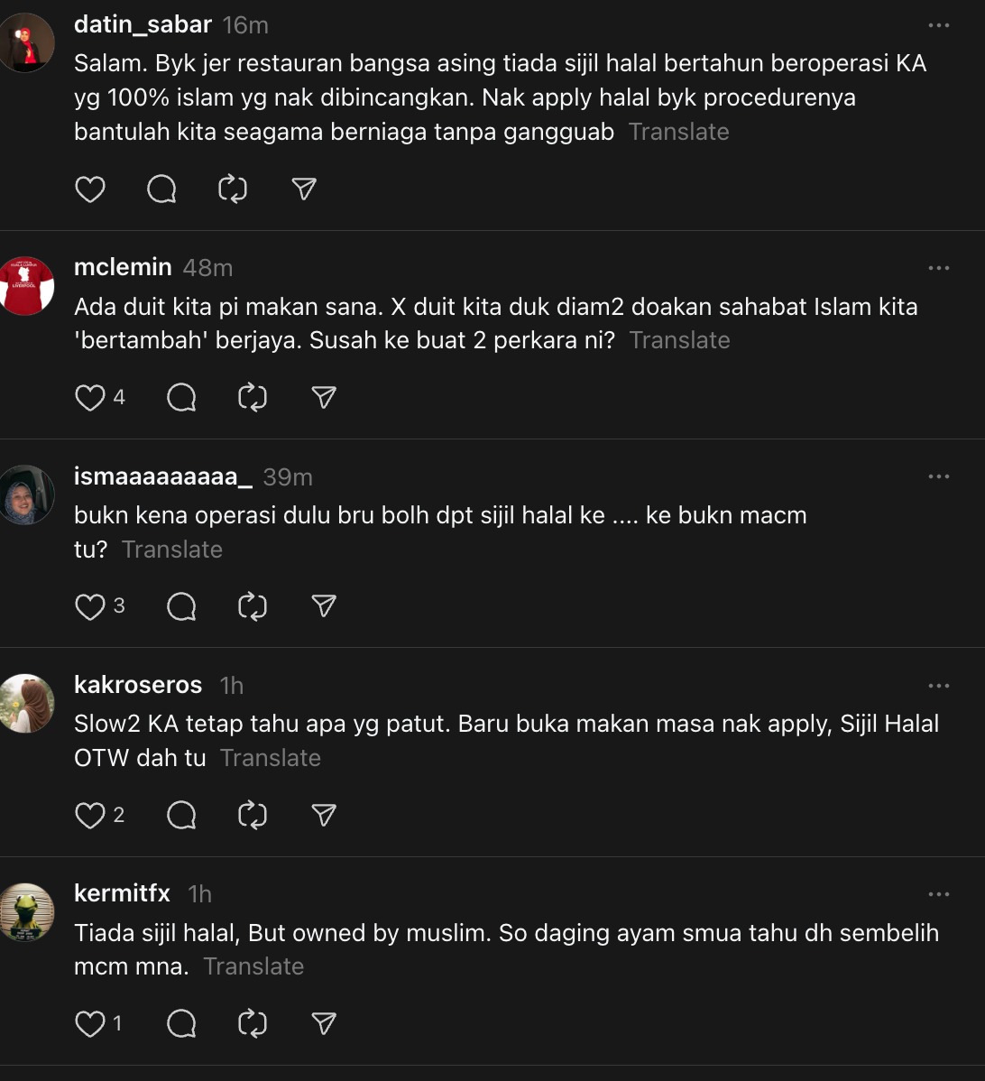Open the options menu on kermitfx's comment

click(939, 894)
